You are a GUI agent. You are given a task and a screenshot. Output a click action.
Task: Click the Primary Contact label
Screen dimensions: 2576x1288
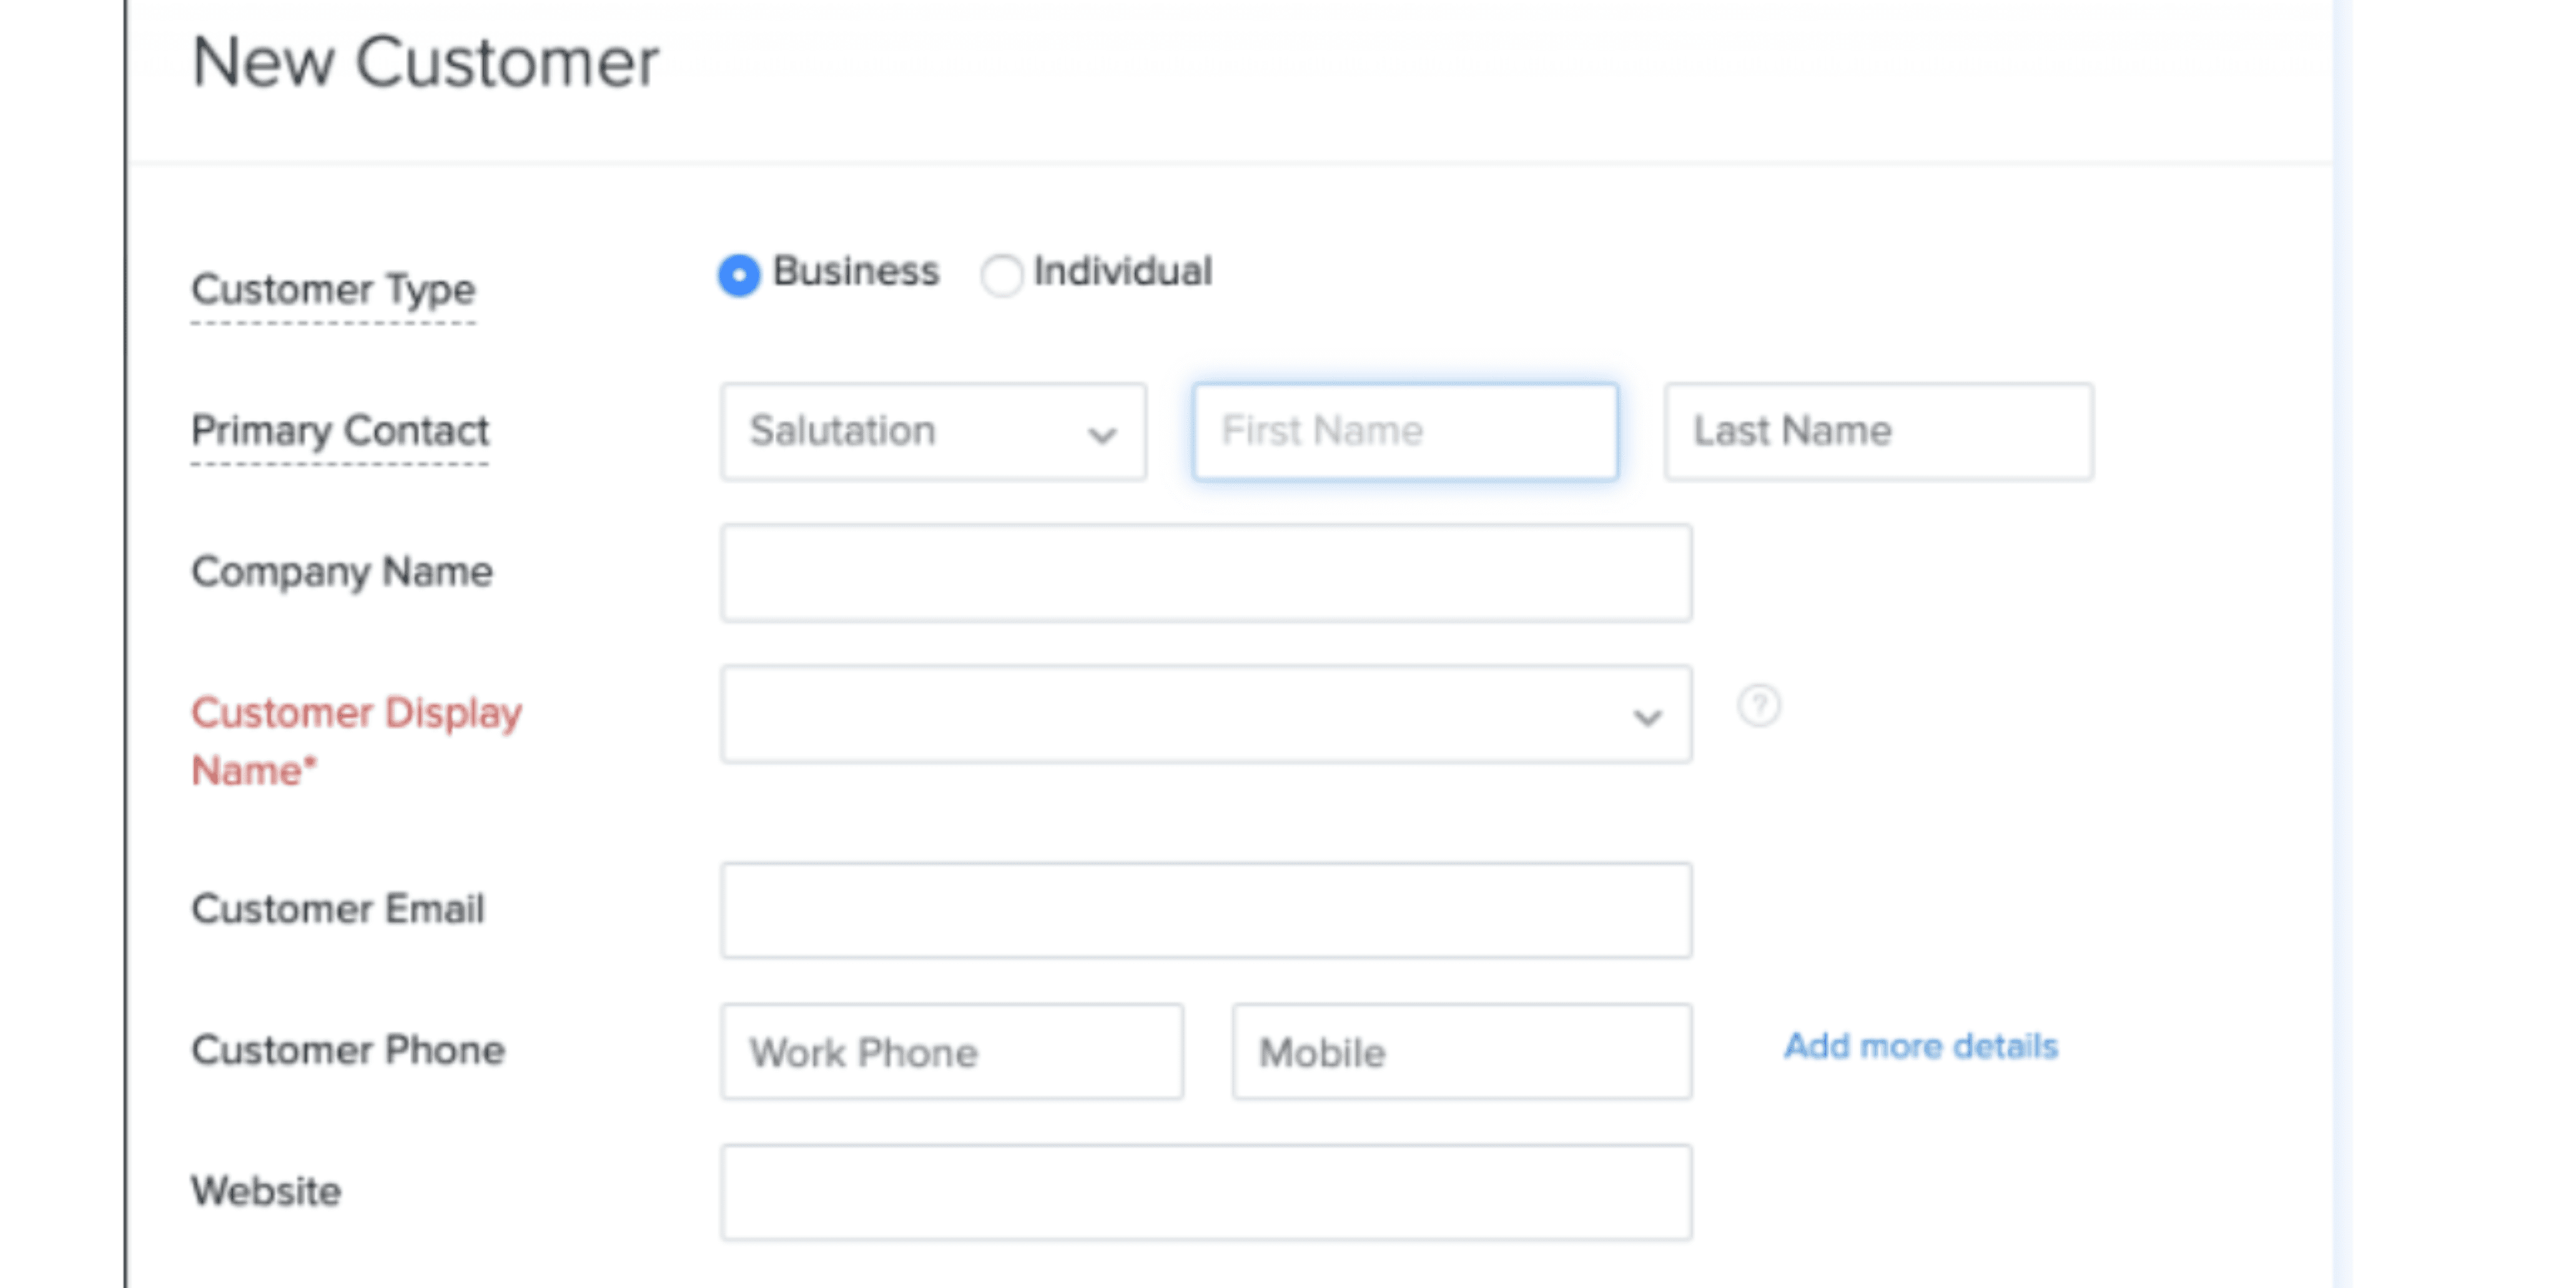(x=339, y=431)
